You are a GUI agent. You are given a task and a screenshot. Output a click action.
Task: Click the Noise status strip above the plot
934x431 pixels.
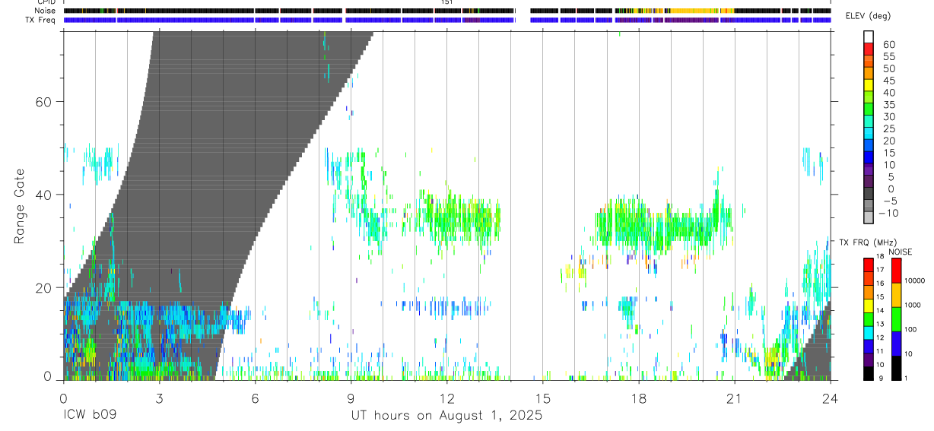447,11
